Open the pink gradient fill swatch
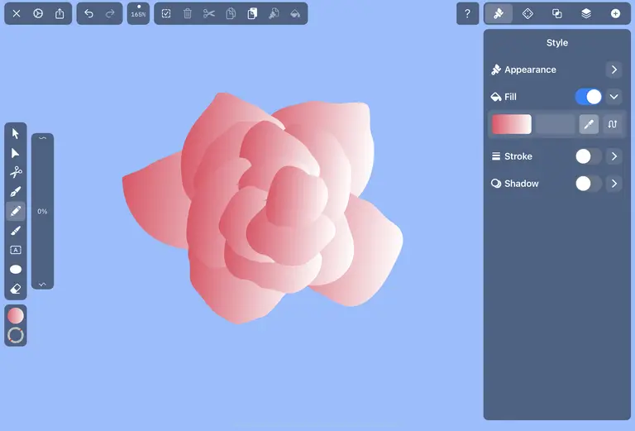The width and height of the screenshot is (635, 431). [512, 124]
